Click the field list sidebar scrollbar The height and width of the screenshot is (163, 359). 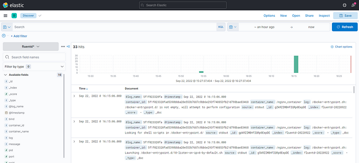coord(64,116)
